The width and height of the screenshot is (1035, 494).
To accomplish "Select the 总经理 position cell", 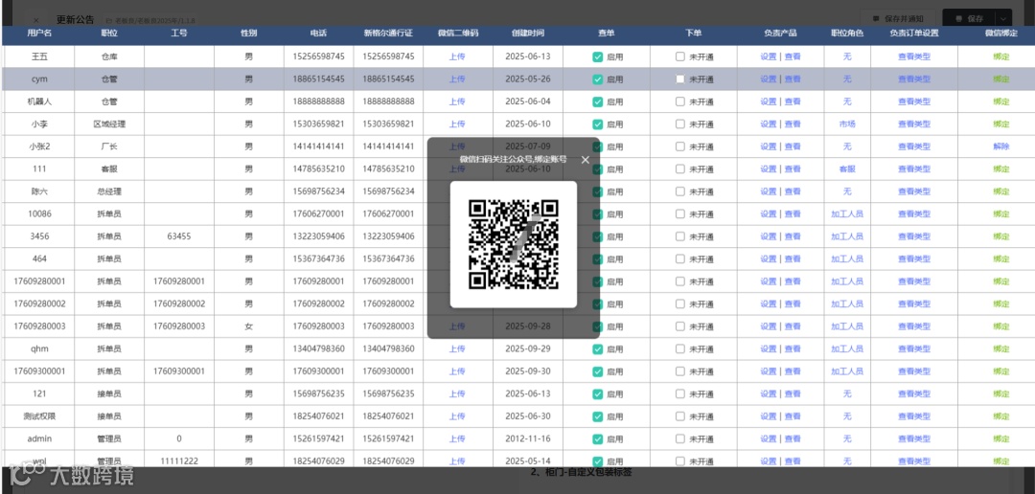I will [x=109, y=191].
